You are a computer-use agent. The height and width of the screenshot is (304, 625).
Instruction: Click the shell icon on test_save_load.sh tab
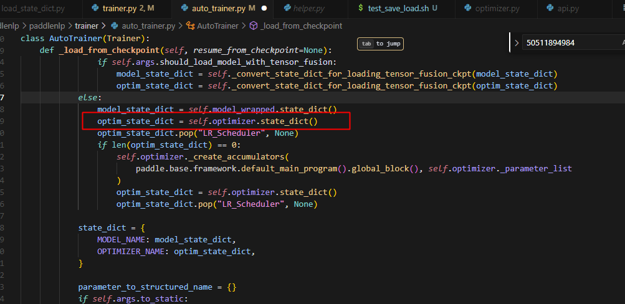(x=361, y=9)
